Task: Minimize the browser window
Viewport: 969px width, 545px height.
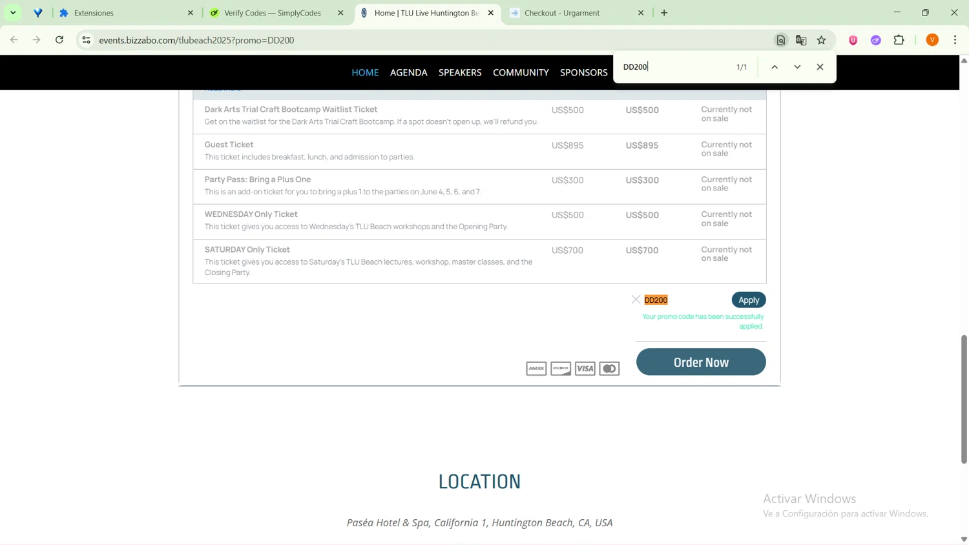Action: pos(897,12)
